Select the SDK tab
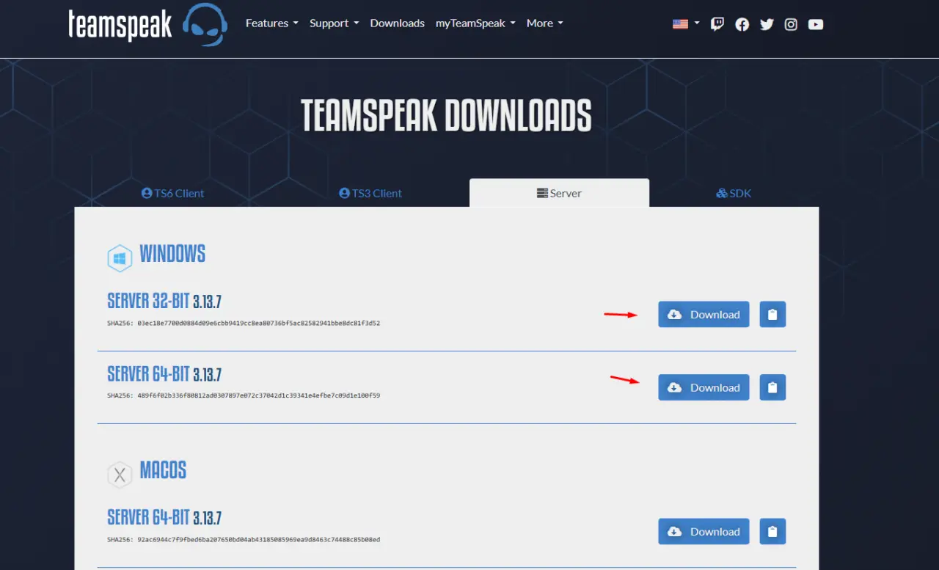The width and height of the screenshot is (939, 570). point(734,194)
